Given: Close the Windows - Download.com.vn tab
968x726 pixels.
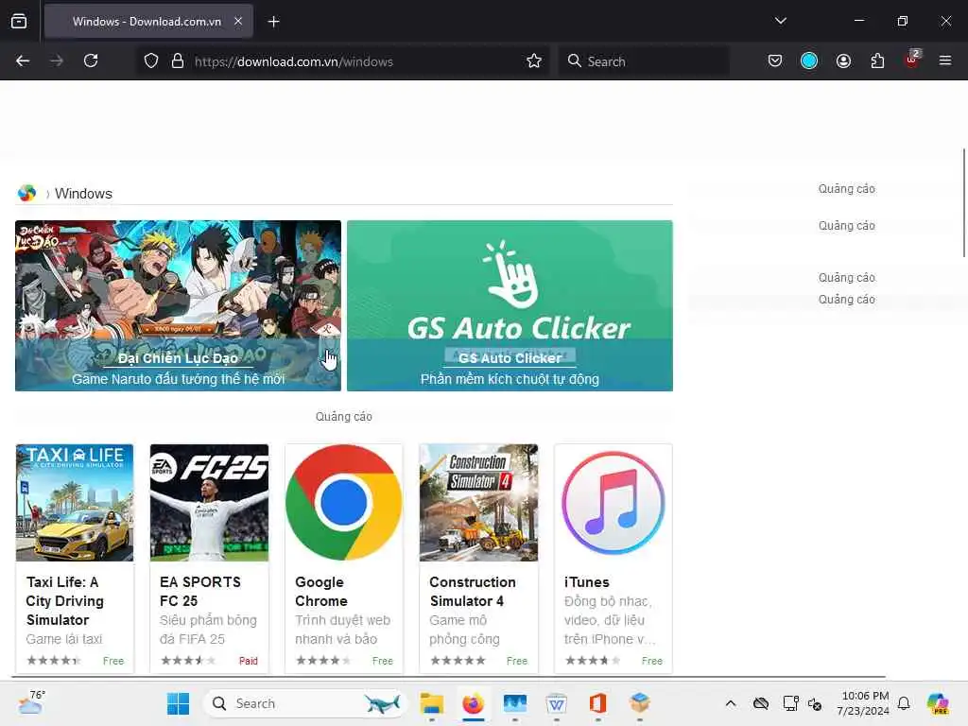Looking at the screenshot, I should point(238,21).
